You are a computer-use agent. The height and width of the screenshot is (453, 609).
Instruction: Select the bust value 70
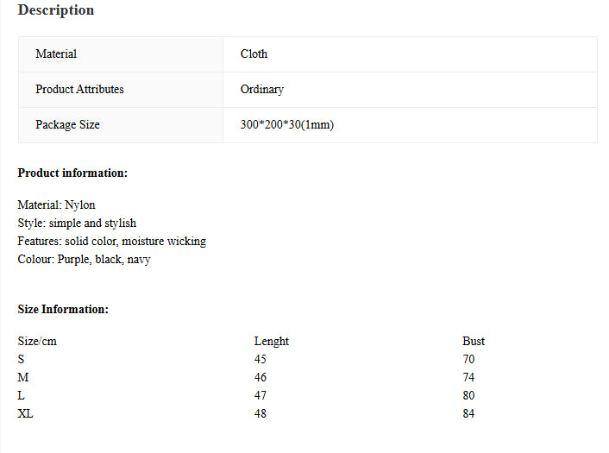click(x=468, y=359)
